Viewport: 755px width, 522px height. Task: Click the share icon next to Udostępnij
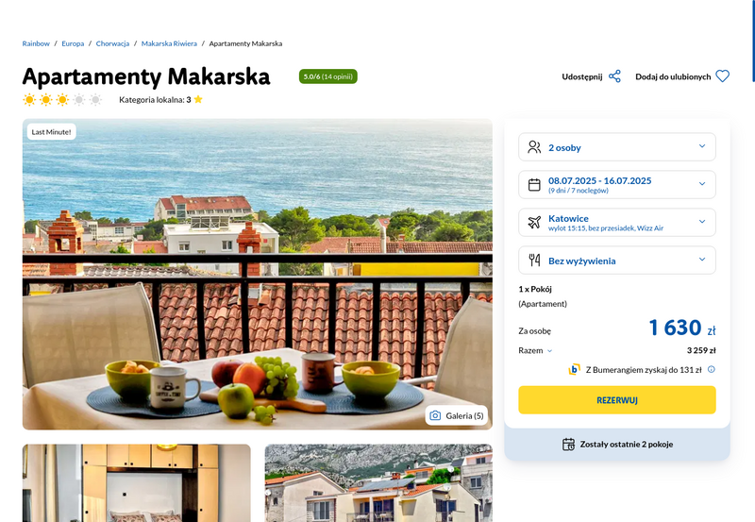click(614, 76)
